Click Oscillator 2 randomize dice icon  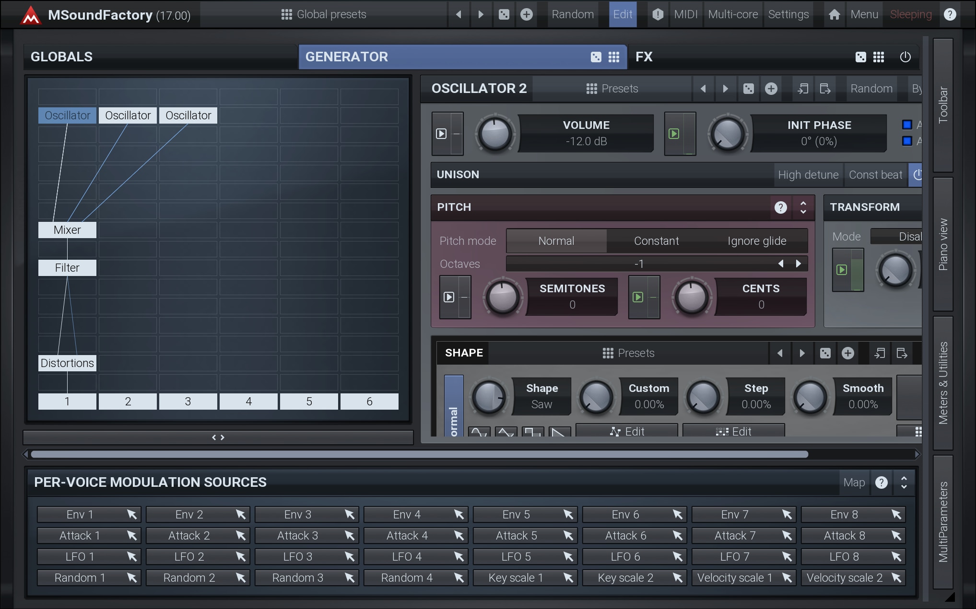coord(748,89)
